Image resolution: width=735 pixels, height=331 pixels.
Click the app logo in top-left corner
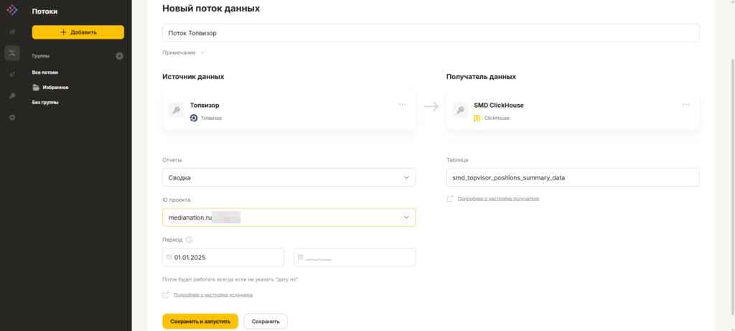(12, 9)
